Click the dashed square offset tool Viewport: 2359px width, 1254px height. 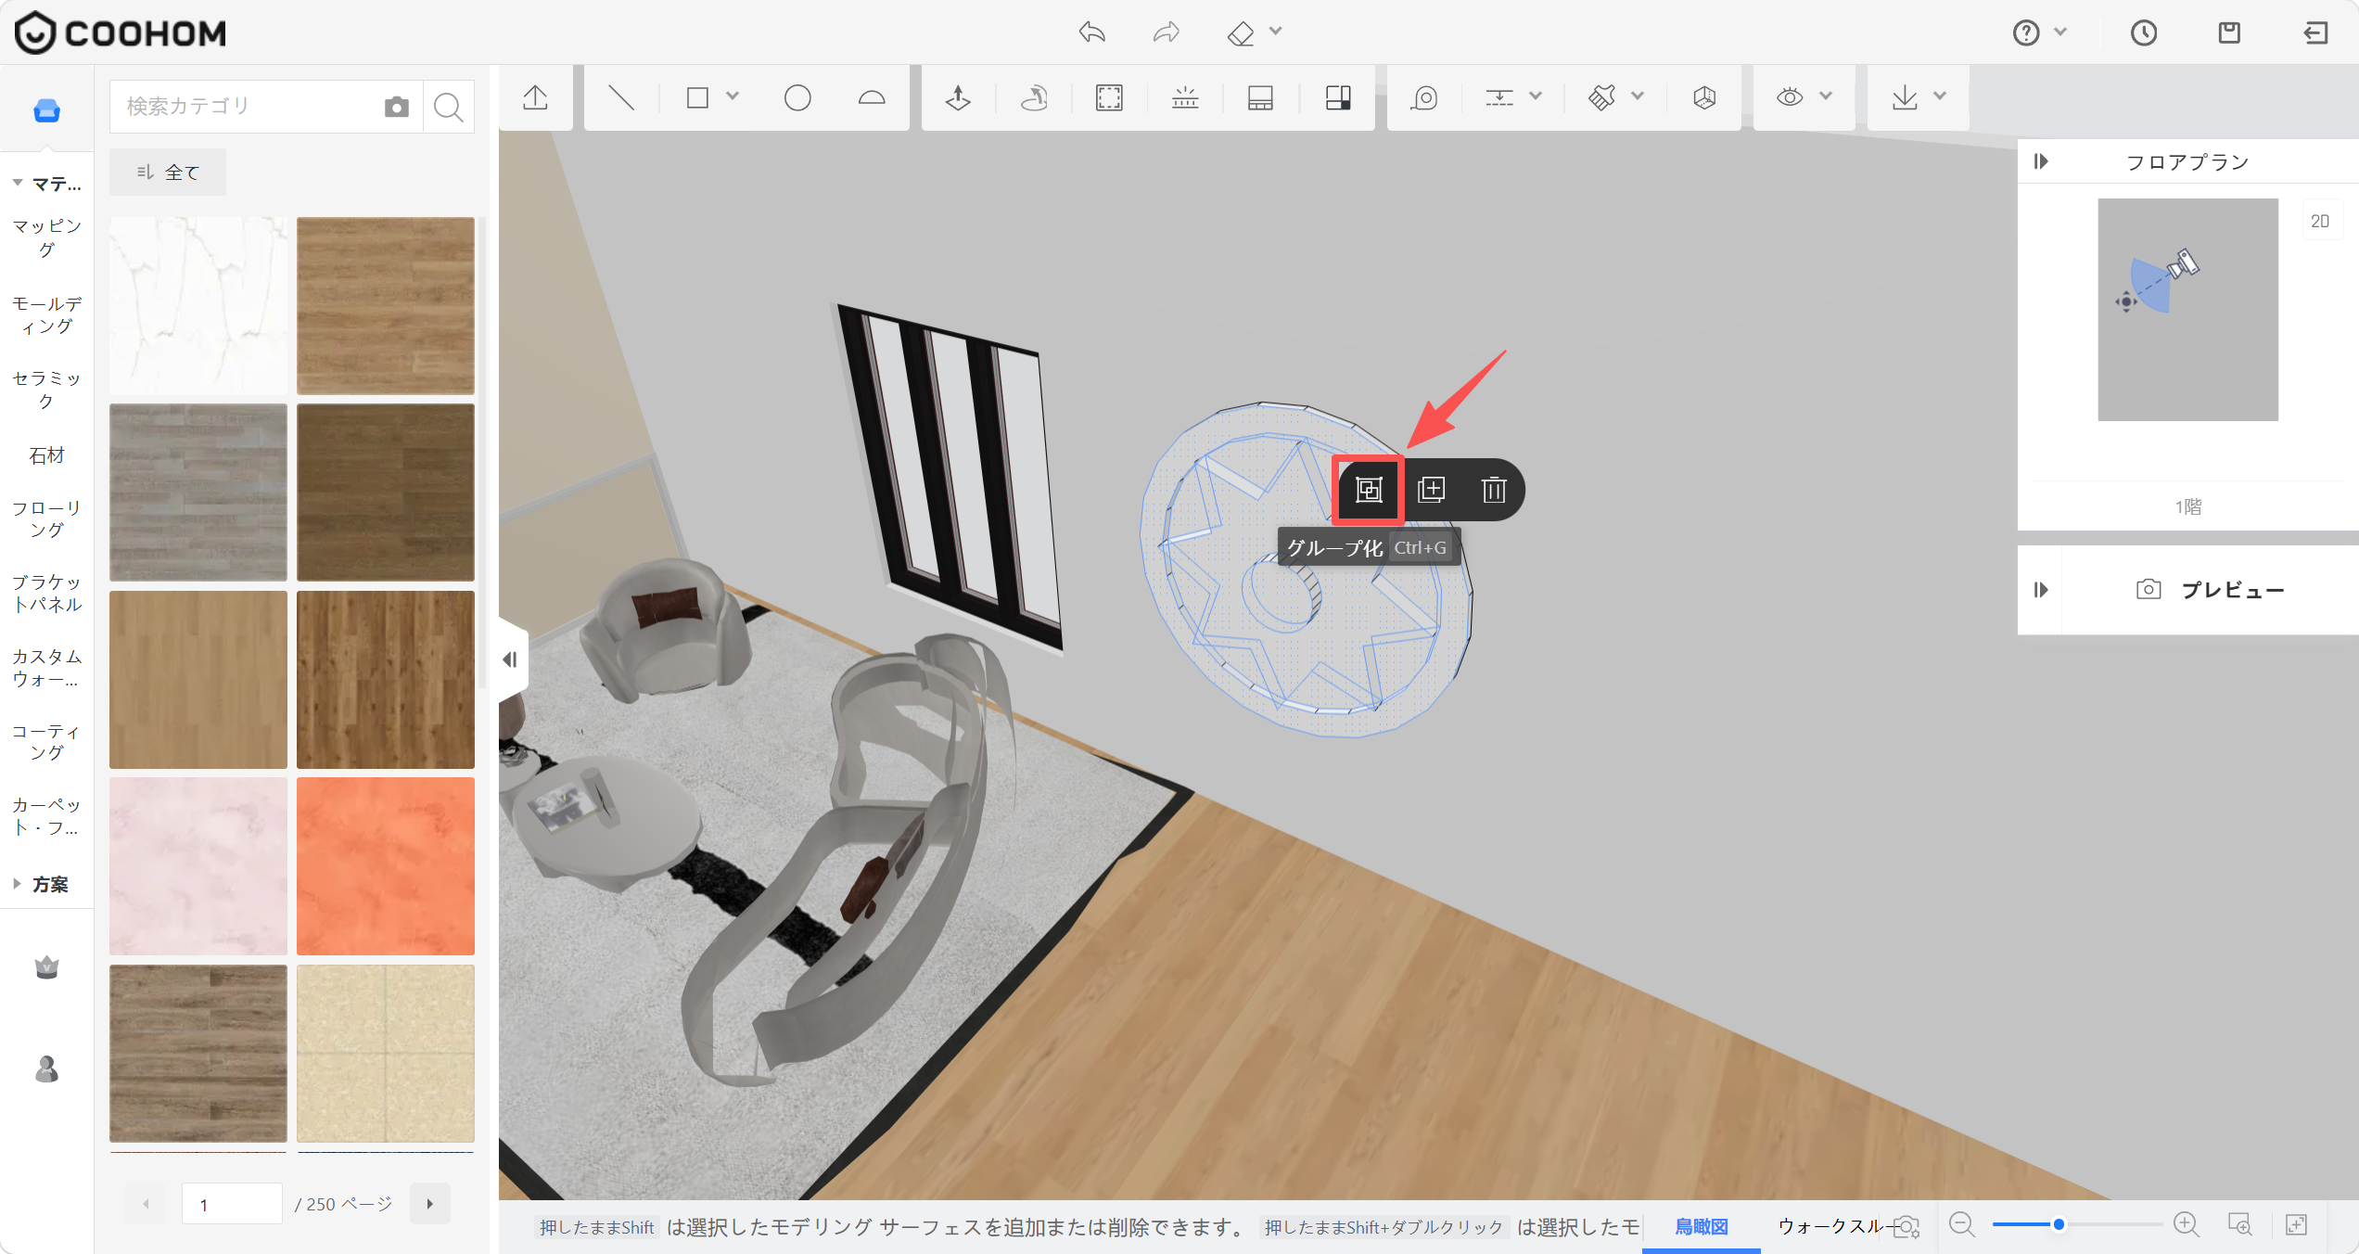(1109, 97)
